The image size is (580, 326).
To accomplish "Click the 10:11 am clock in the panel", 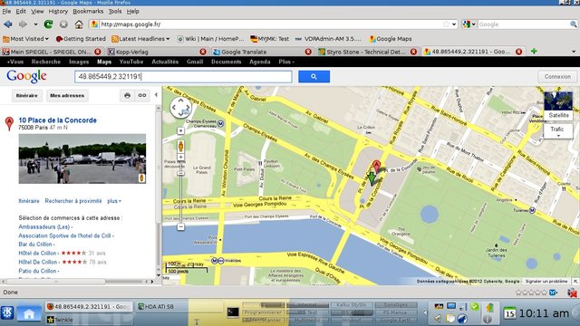I will (544, 313).
